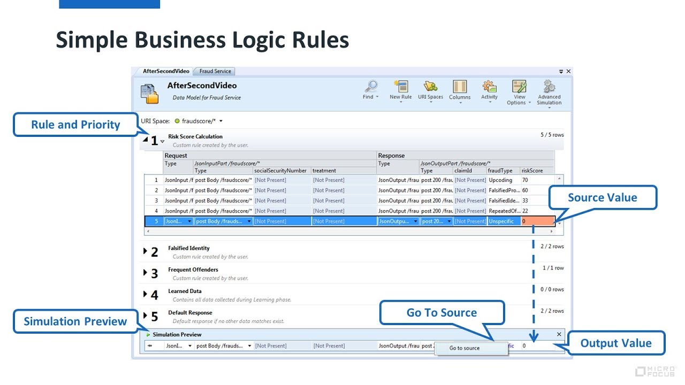The height and width of the screenshot is (385, 685).
Task: Select row 4 in the rule table
Action: point(156,211)
